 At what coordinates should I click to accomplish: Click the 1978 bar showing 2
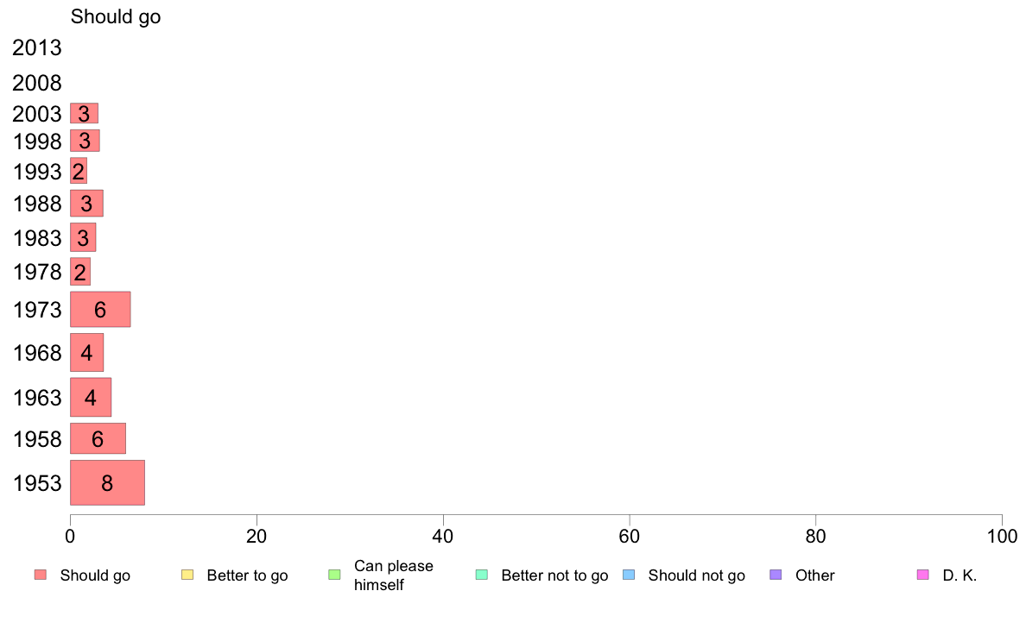(x=79, y=272)
